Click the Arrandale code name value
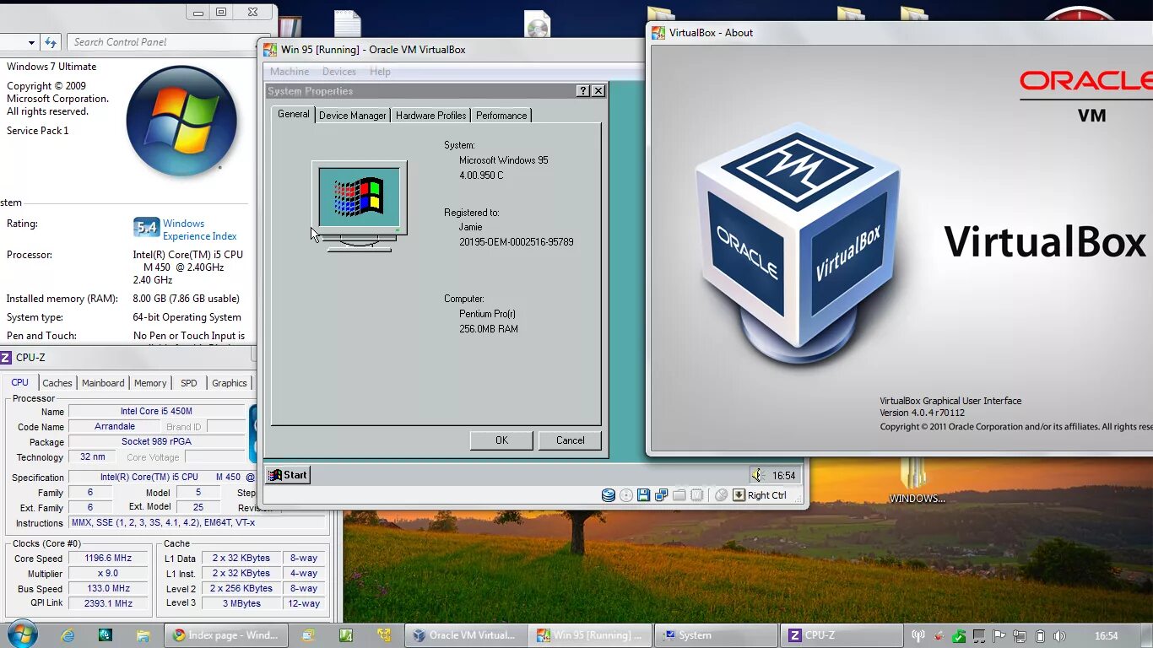This screenshot has height=648, width=1153. (115, 427)
